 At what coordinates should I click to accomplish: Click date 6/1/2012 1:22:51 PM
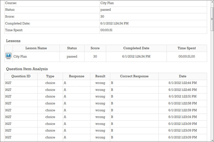(x=183, y=96)
